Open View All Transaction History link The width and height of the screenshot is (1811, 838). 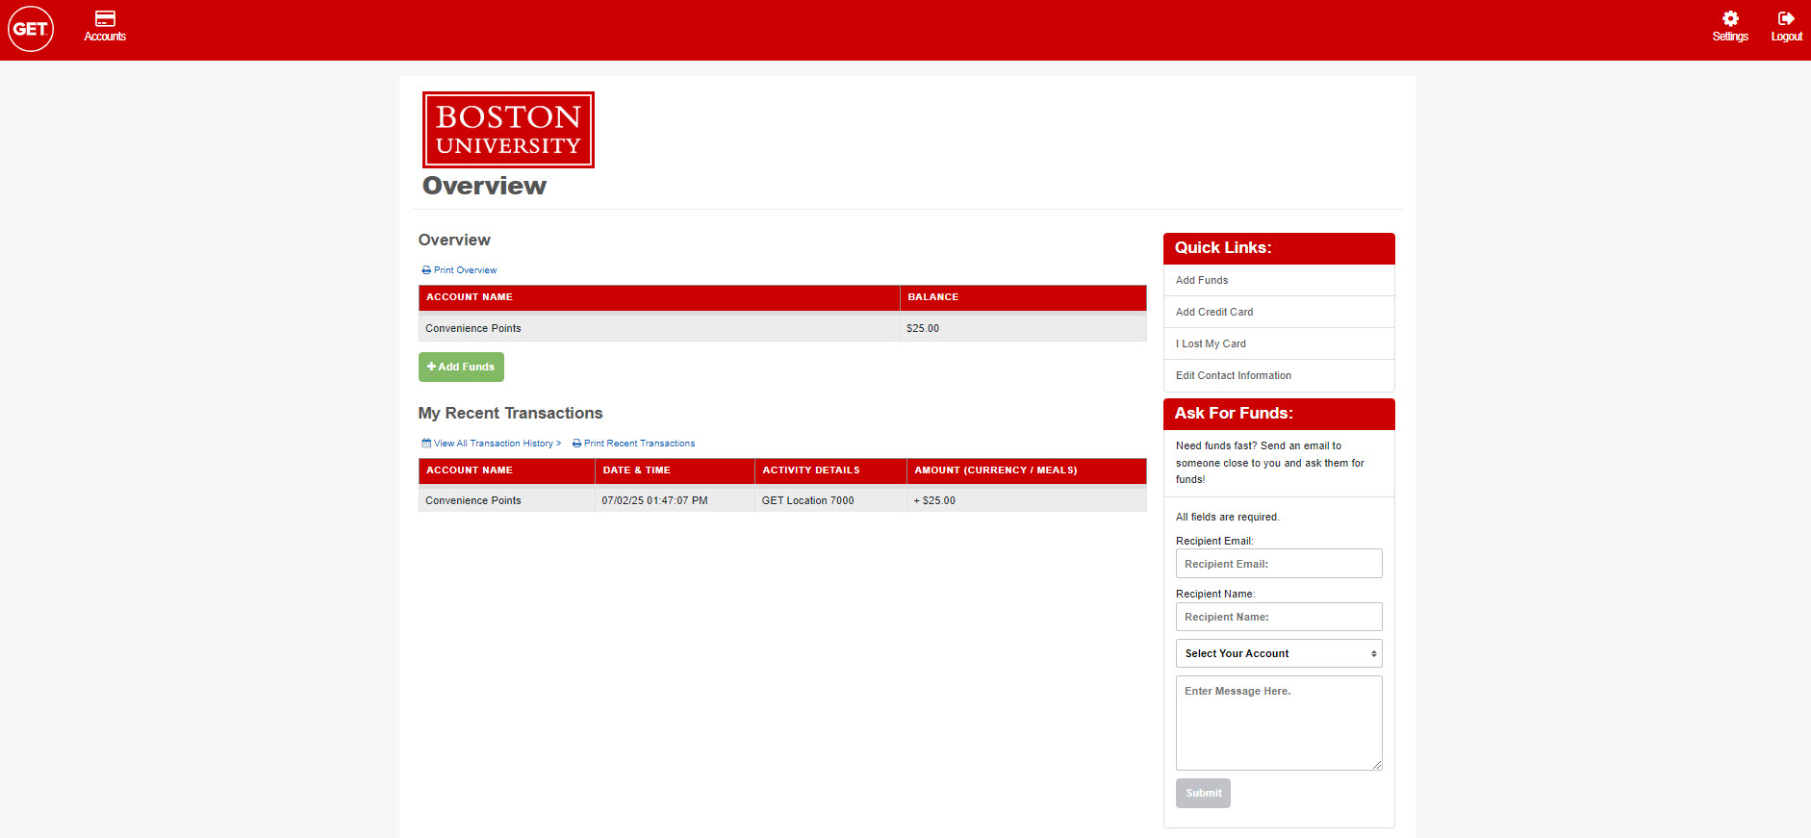point(491,444)
